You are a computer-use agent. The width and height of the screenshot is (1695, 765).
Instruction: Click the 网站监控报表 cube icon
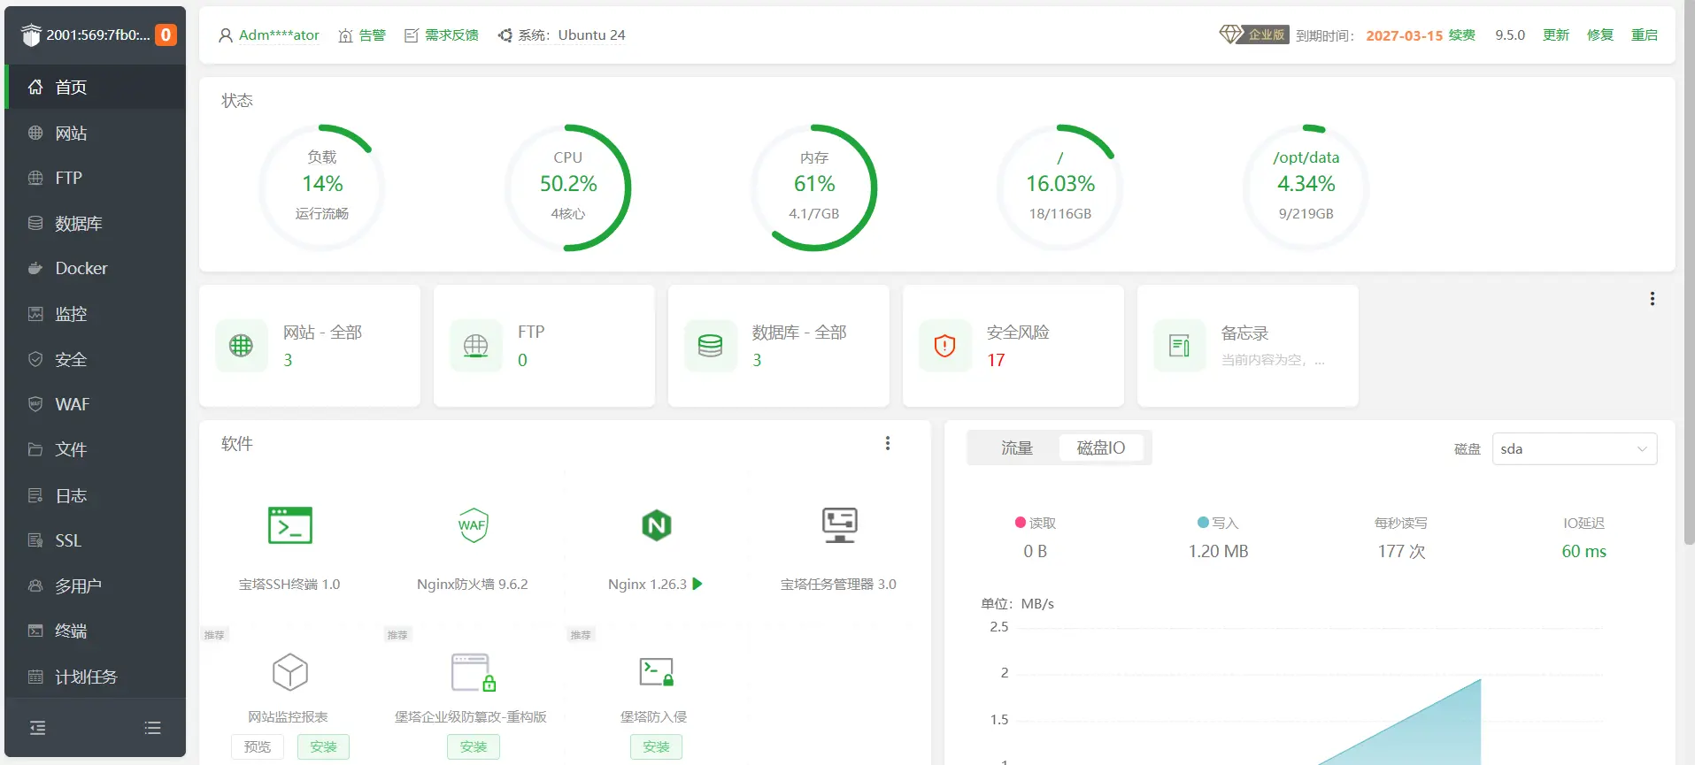(x=289, y=673)
